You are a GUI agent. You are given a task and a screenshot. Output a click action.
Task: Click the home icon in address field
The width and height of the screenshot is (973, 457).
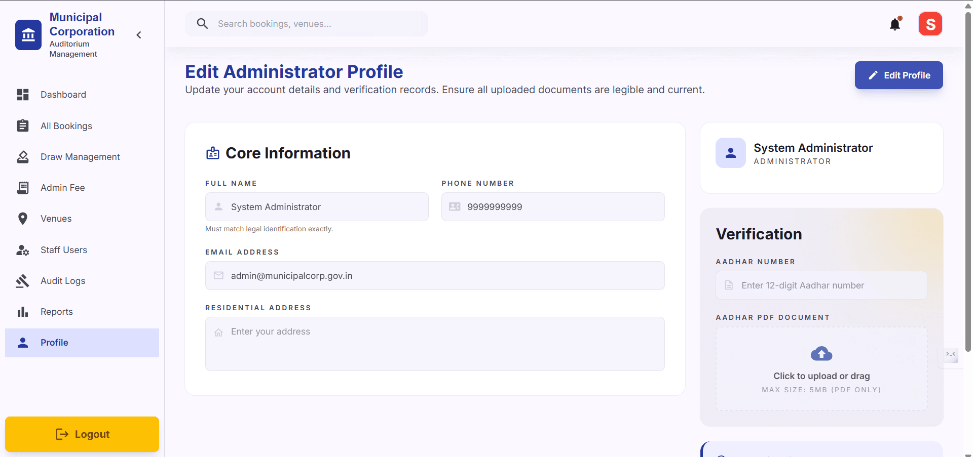pyautogui.click(x=218, y=333)
